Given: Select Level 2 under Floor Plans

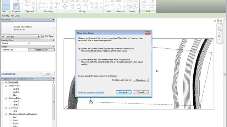Looking at the screenshot, I should (x=16, y=92).
